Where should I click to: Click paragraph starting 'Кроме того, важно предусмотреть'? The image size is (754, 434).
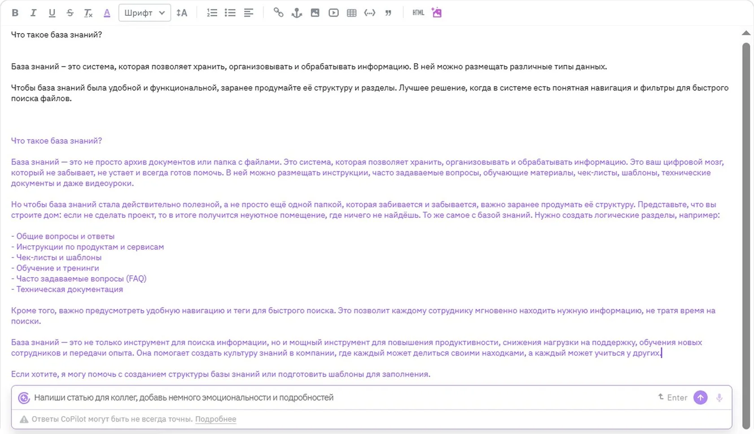363,316
